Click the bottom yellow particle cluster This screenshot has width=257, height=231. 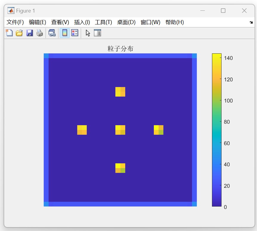pyautogui.click(x=120, y=168)
